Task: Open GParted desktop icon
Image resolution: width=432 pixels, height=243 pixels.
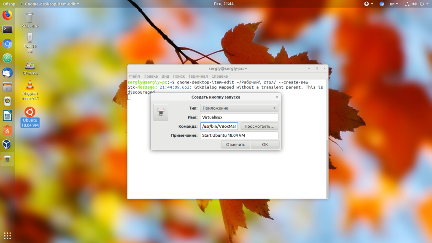Action: (x=30, y=67)
